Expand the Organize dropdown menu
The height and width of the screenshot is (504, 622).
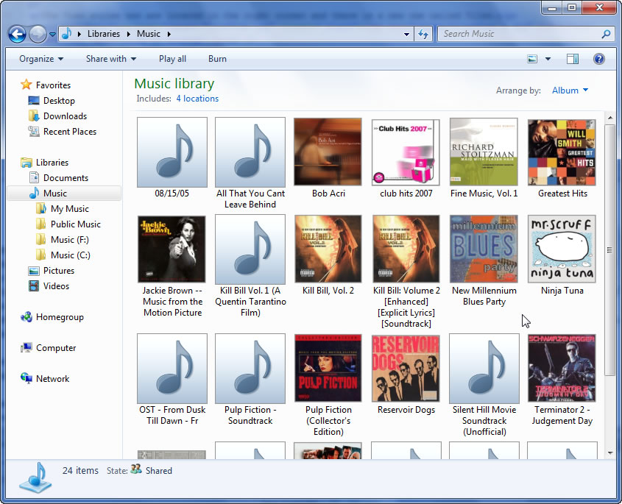coord(41,59)
